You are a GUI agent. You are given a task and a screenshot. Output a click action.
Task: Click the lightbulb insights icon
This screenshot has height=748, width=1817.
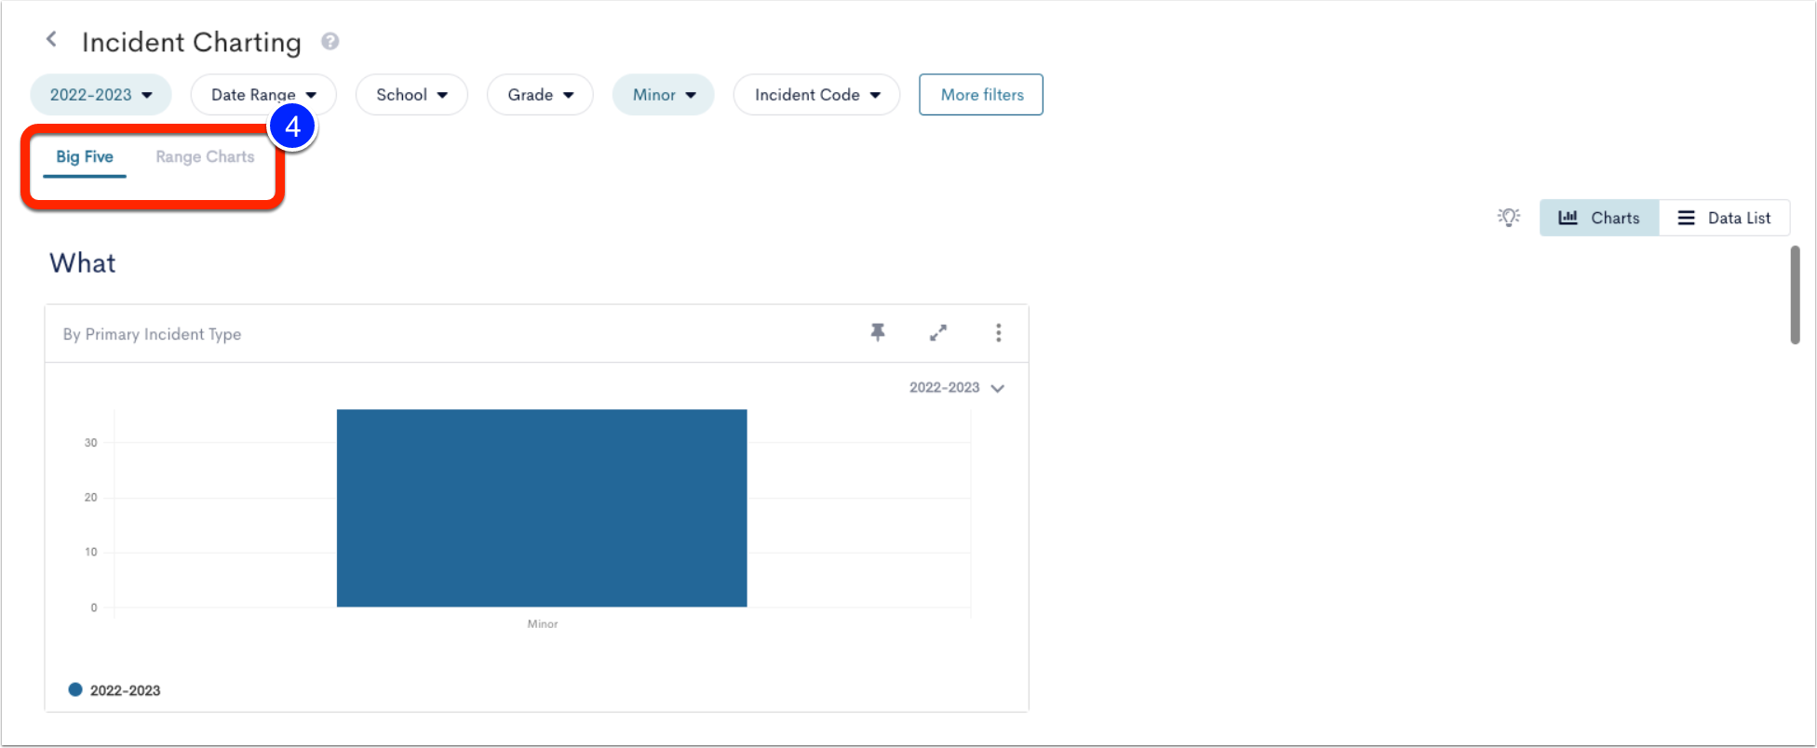(1509, 218)
